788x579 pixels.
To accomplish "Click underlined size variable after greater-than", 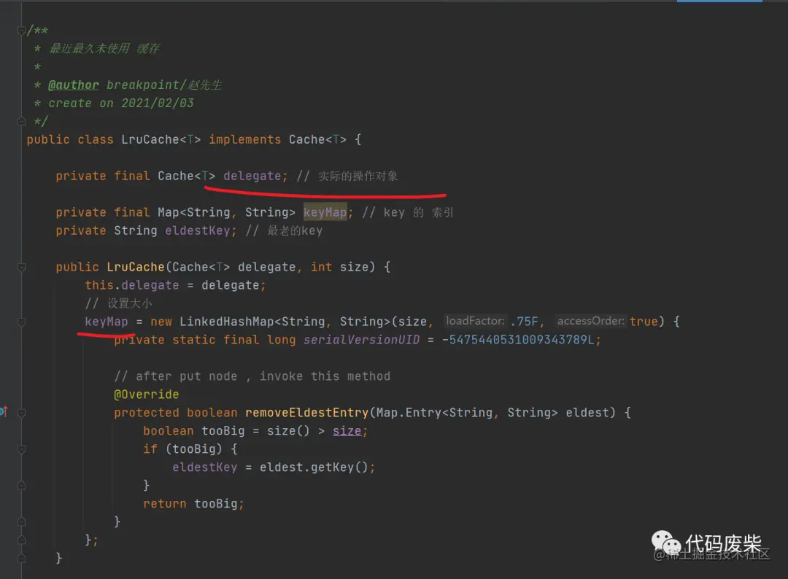I will click(x=347, y=431).
